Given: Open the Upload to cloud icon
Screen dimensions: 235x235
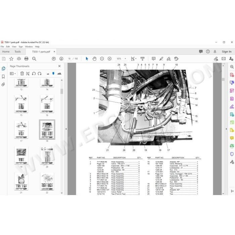Looking at the screenshot, I should click(x=19, y=59).
